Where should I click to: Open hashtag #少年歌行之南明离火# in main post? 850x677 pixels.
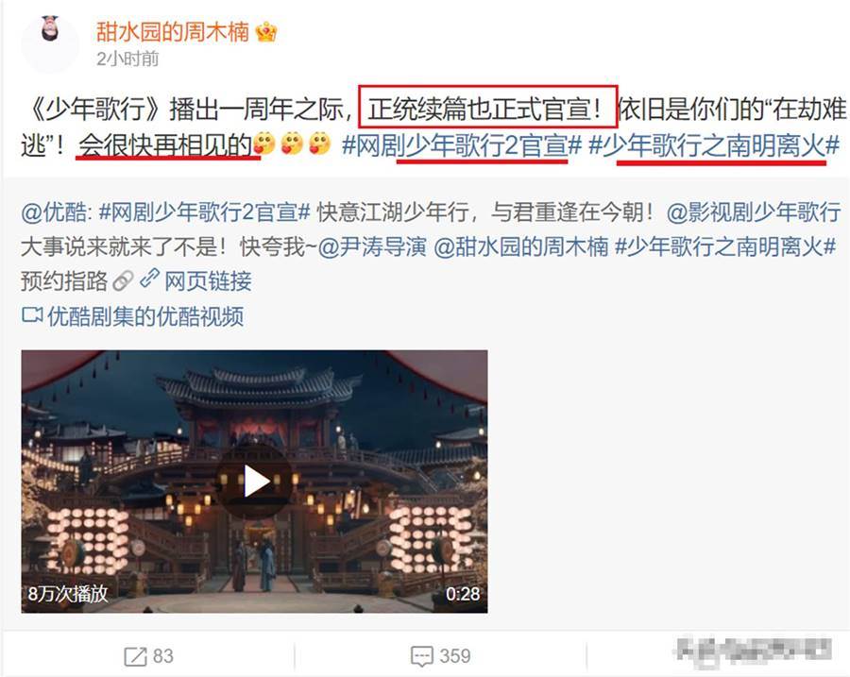[713, 144]
